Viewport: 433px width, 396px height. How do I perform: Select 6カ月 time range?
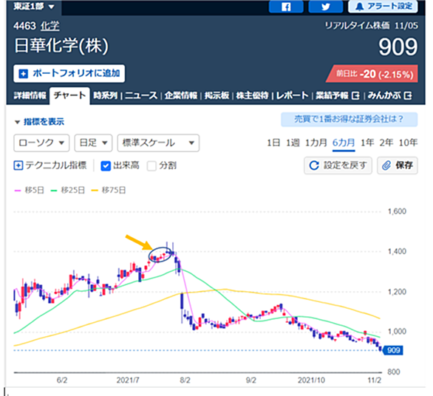tap(344, 143)
